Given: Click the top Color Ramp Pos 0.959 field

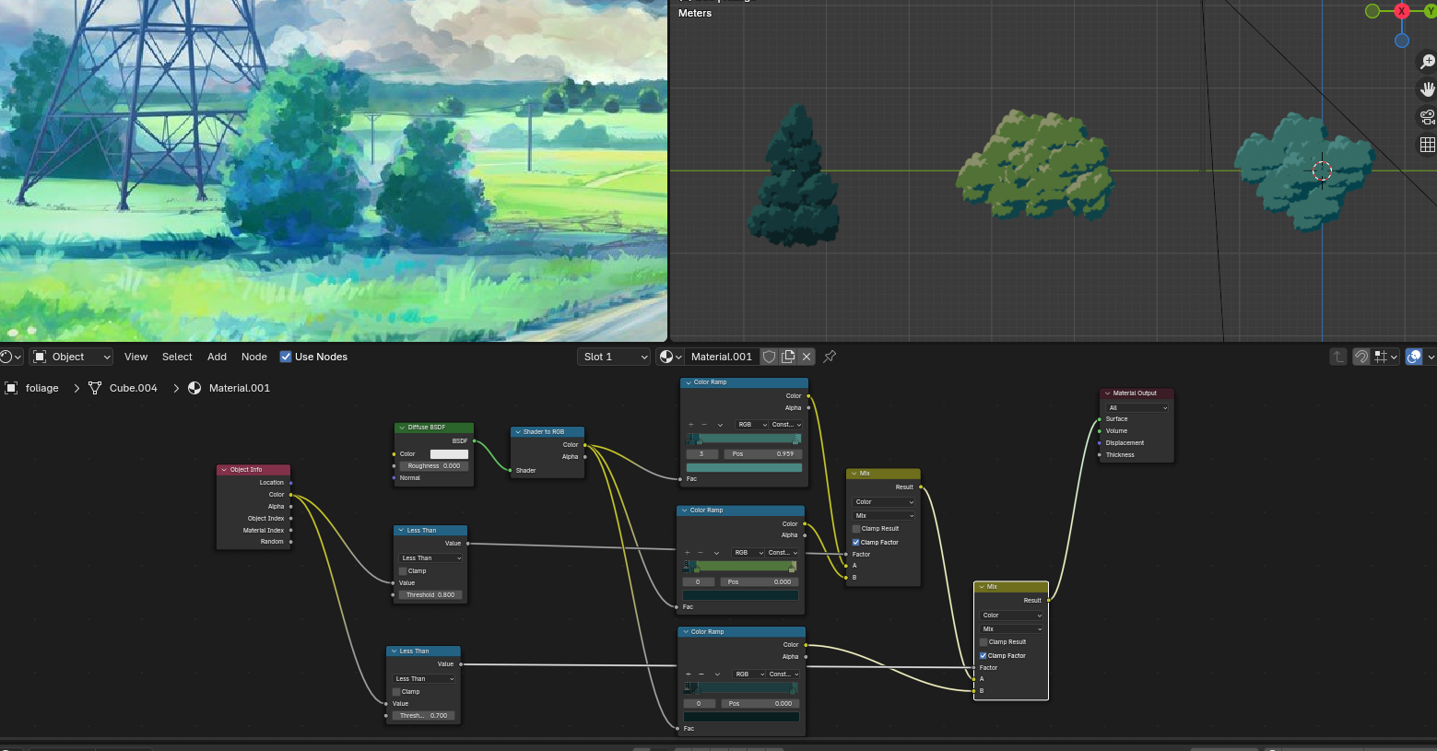Looking at the screenshot, I should click(762, 454).
